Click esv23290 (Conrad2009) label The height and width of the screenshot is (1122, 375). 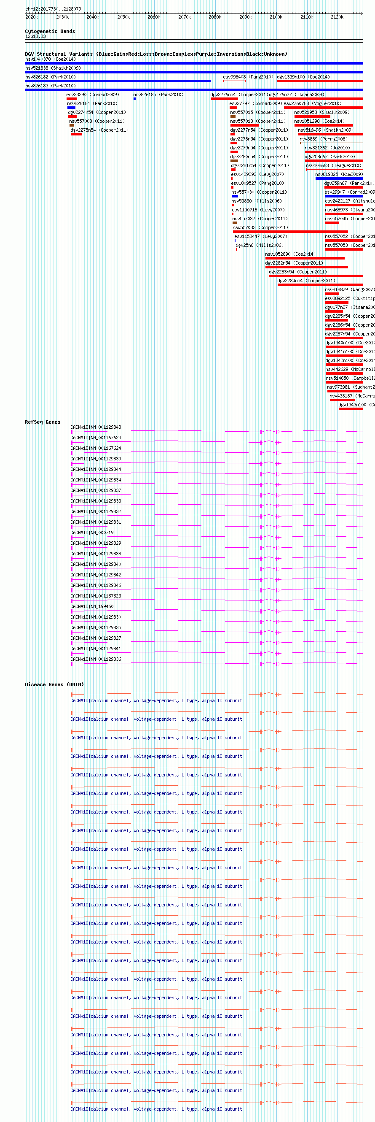[93, 95]
